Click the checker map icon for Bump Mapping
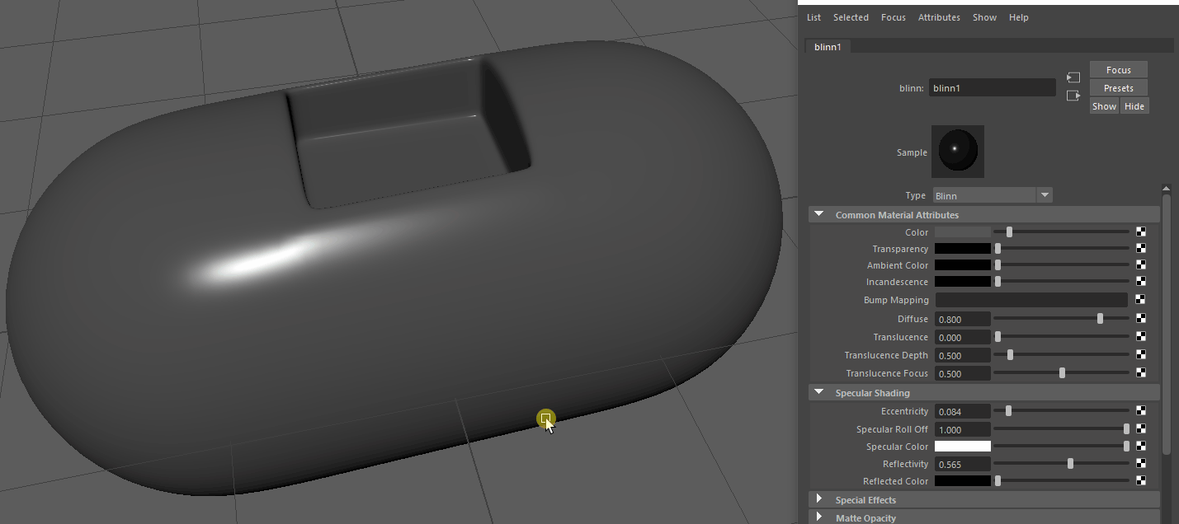The width and height of the screenshot is (1179, 524). click(x=1141, y=300)
